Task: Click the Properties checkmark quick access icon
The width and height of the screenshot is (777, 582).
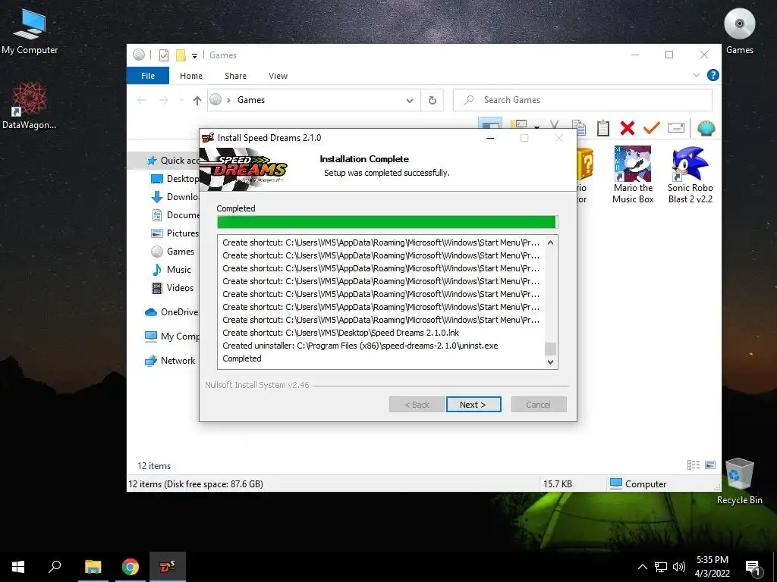Action: click(164, 55)
